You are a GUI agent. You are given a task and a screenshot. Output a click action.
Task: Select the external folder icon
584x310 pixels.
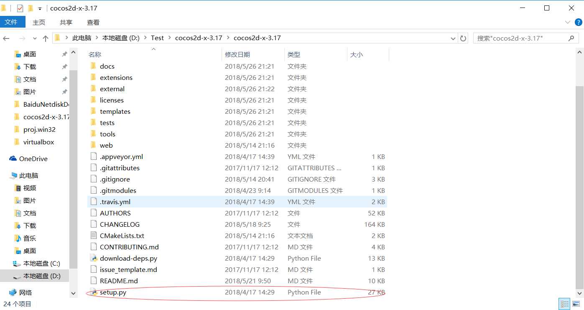93,89
